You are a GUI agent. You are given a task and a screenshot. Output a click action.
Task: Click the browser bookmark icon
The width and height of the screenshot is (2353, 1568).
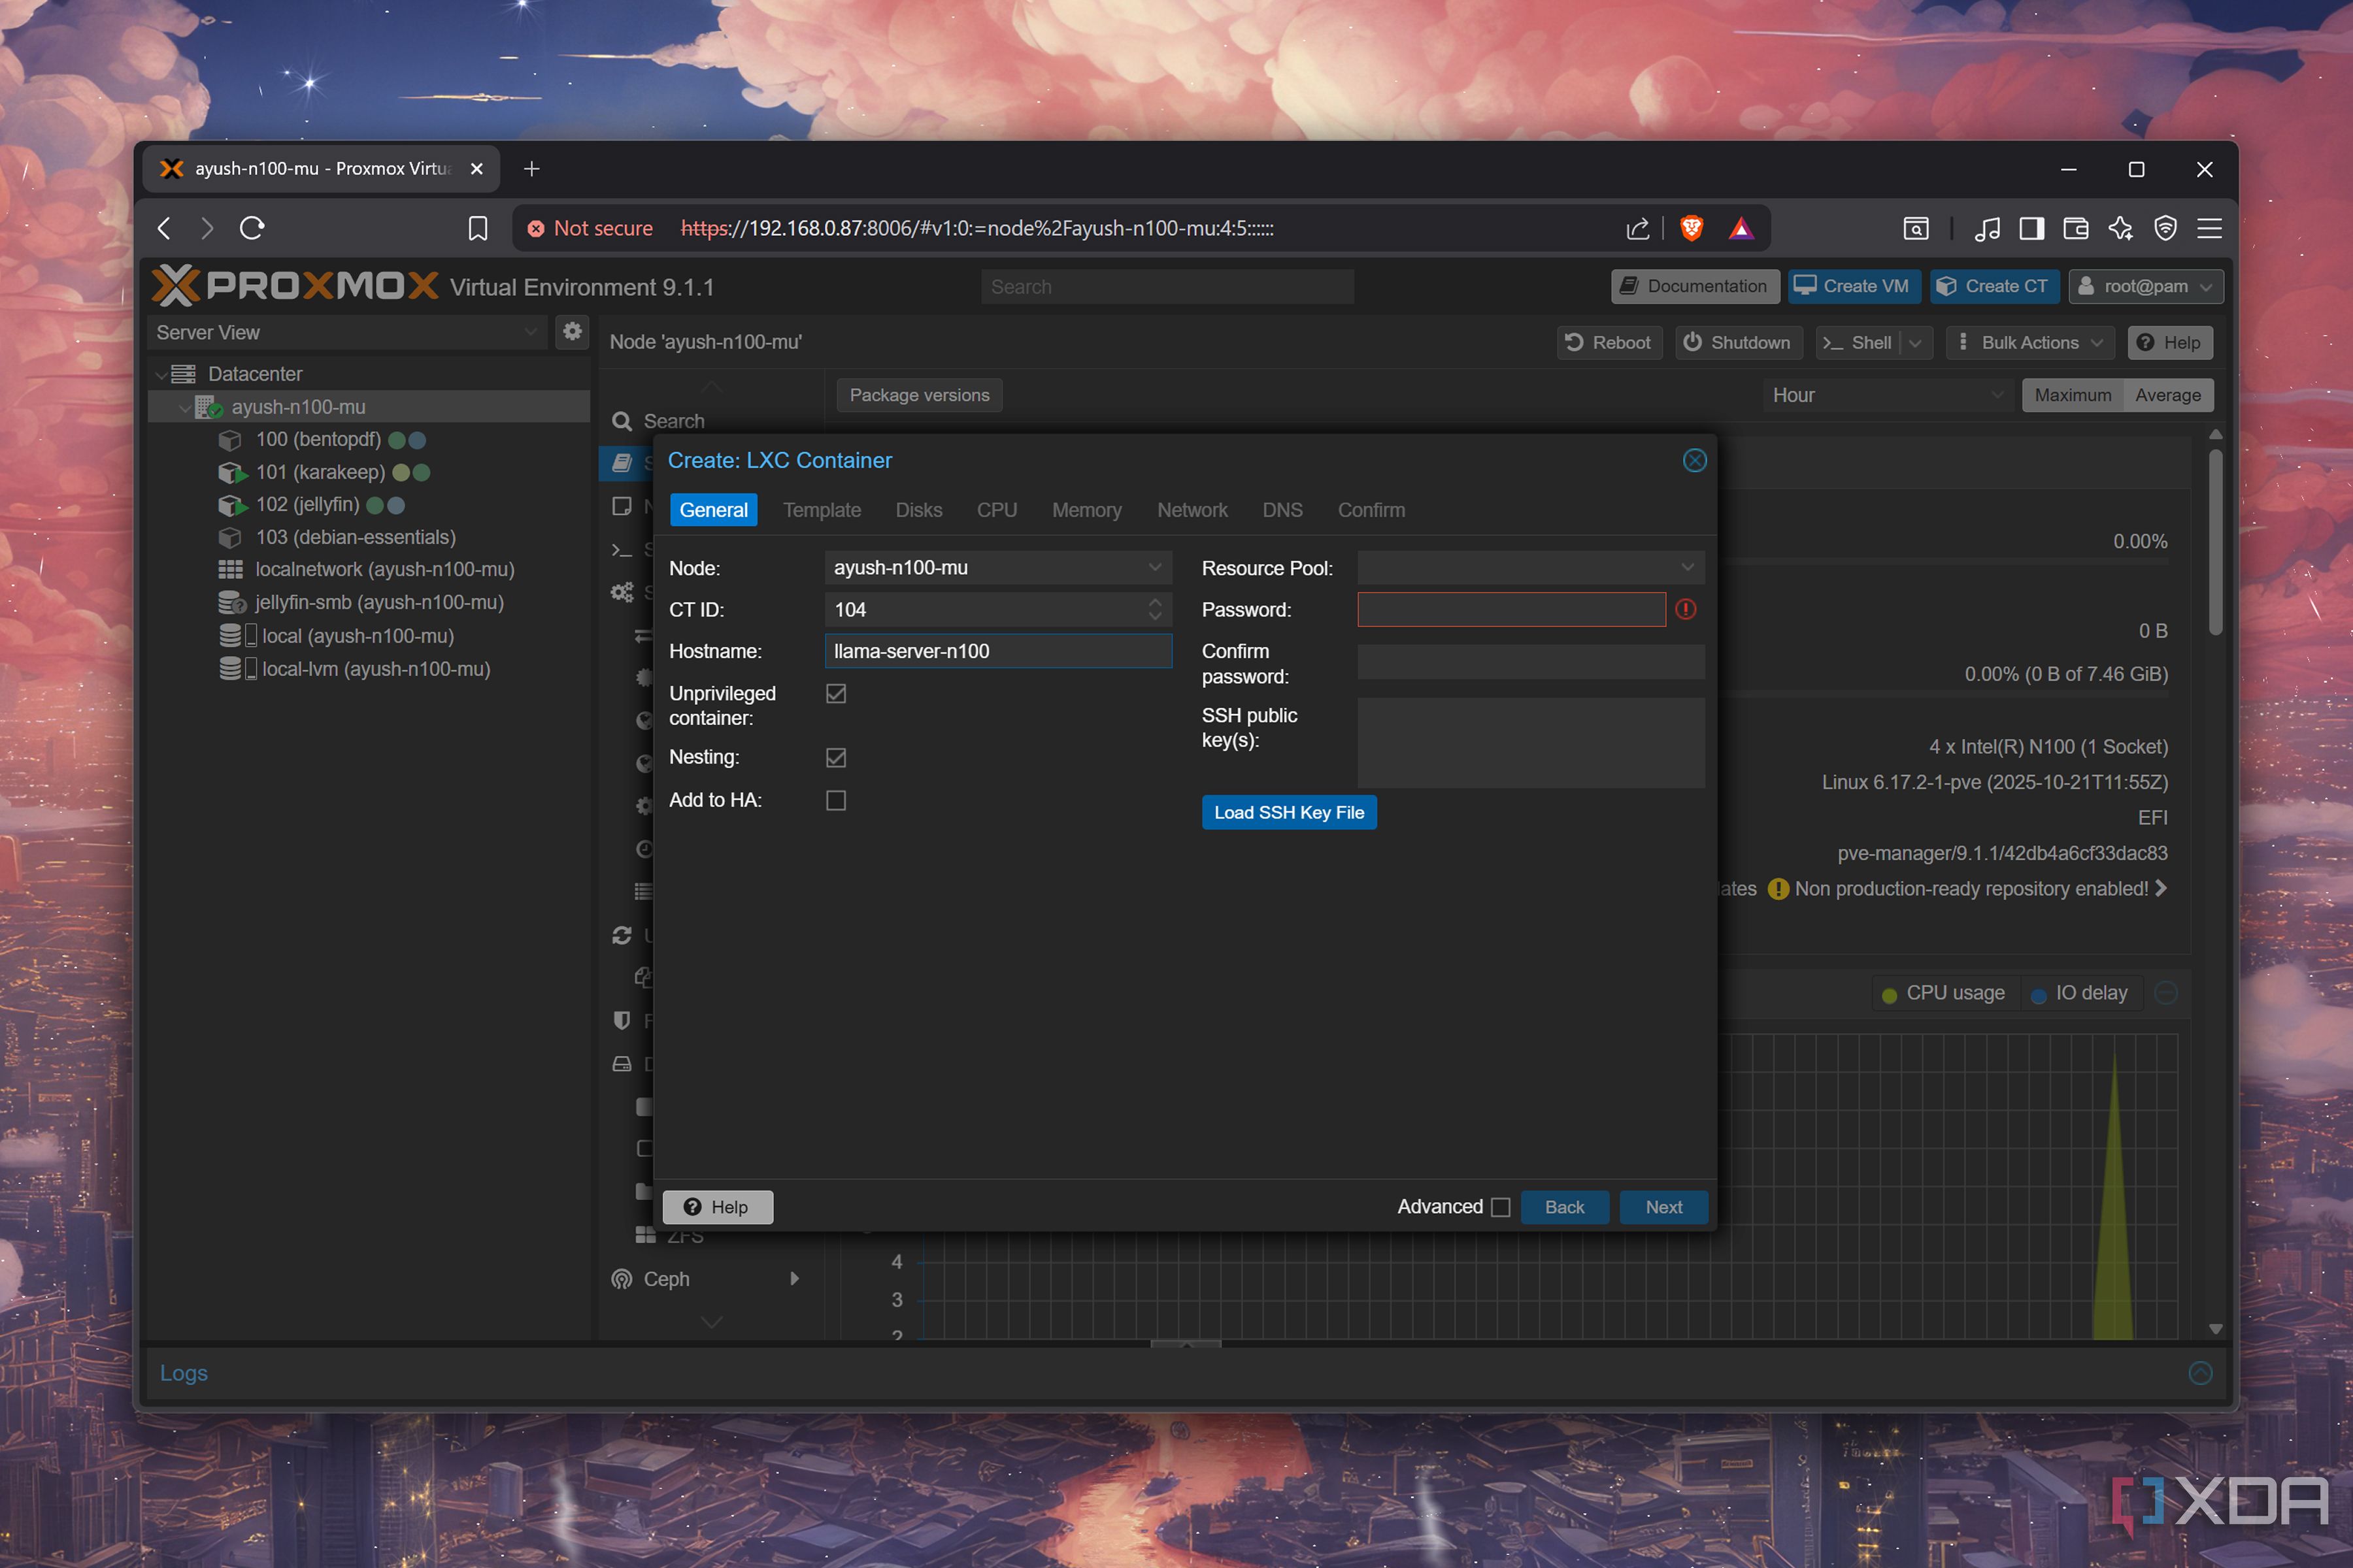pyautogui.click(x=478, y=229)
